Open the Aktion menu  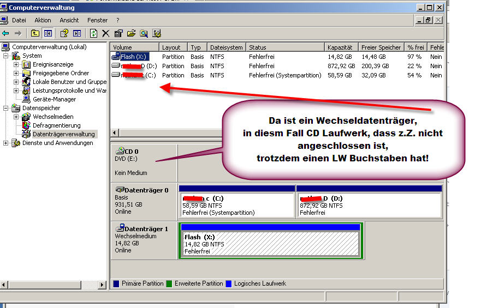pyautogui.click(x=43, y=20)
